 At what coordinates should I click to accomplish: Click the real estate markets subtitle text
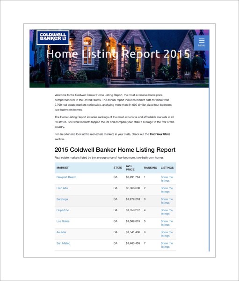click(109, 158)
